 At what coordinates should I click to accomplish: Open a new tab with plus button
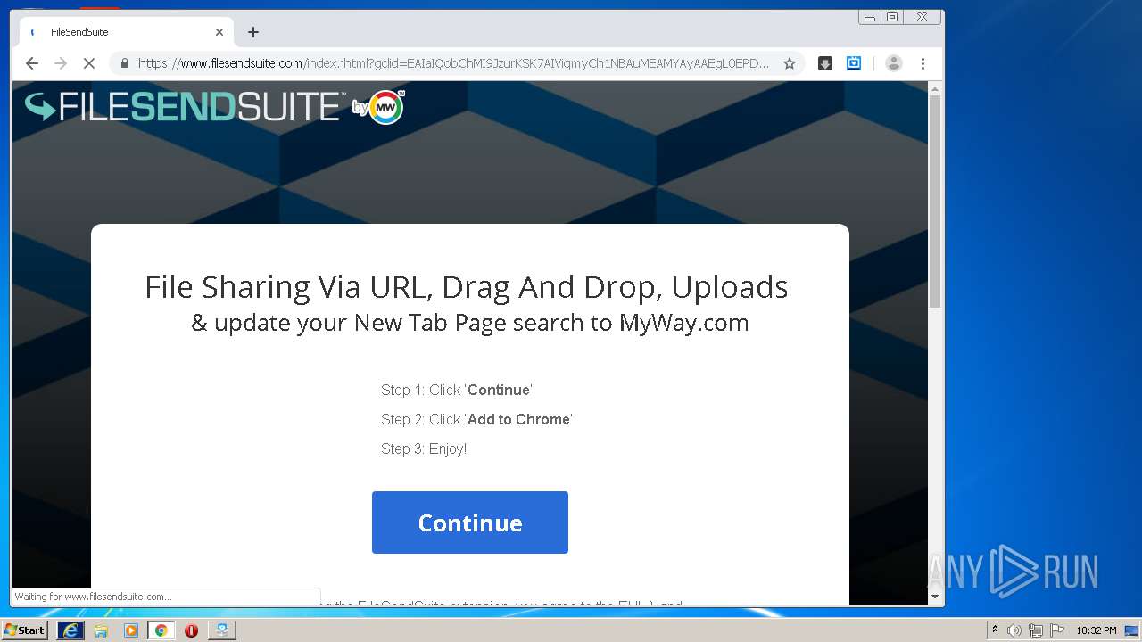coord(253,32)
